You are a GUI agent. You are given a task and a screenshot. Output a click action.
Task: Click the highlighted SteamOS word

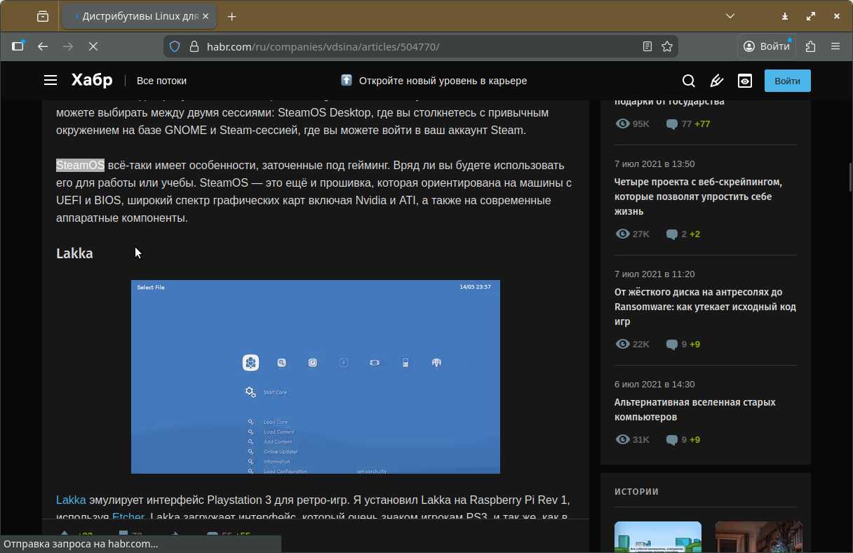pos(80,166)
